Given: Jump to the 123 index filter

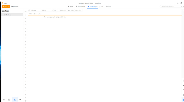Looking at the screenshot, I should (x=25, y=11).
